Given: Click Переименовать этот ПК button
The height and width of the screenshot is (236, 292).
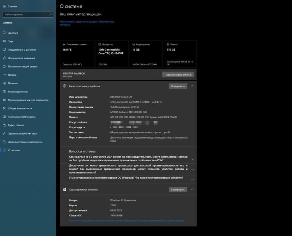Looking at the screenshot, I should tap(178, 75).
